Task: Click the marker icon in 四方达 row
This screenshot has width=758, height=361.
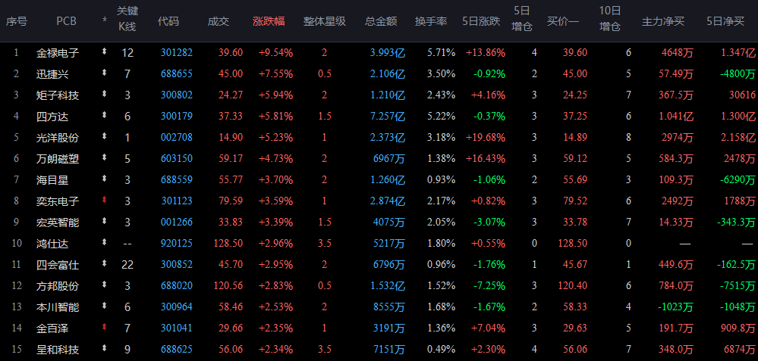Action: (104, 115)
